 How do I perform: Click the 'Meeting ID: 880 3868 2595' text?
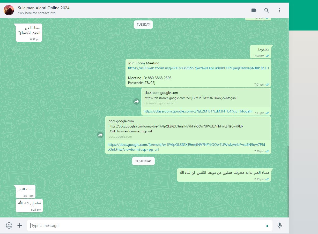coord(150,78)
